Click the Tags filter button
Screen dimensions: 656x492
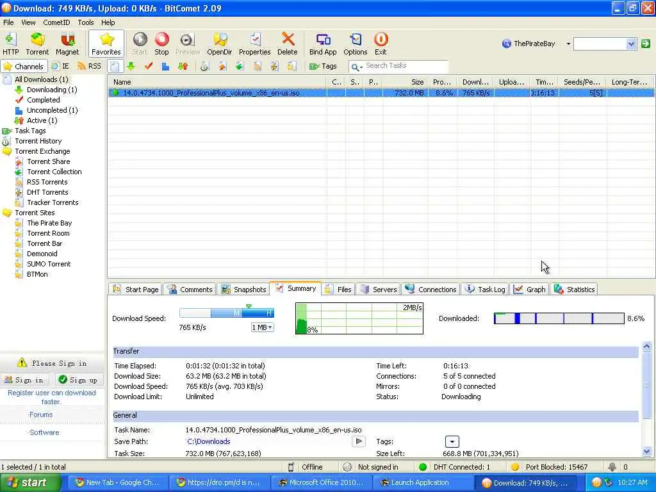coord(323,66)
